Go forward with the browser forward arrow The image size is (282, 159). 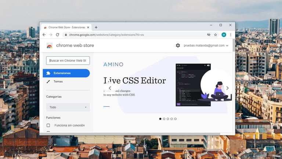click(x=51, y=35)
